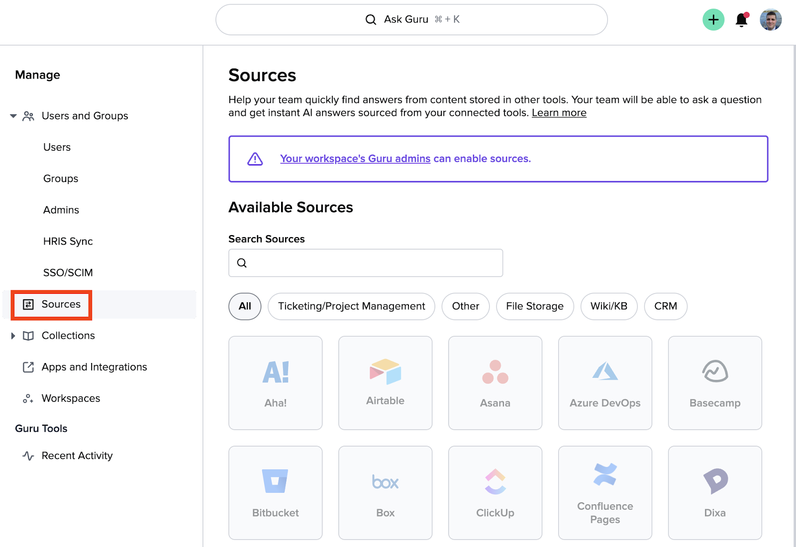Click the Workspaces icon in sidebar
Screen dimensions: 796x547
(x=28, y=398)
